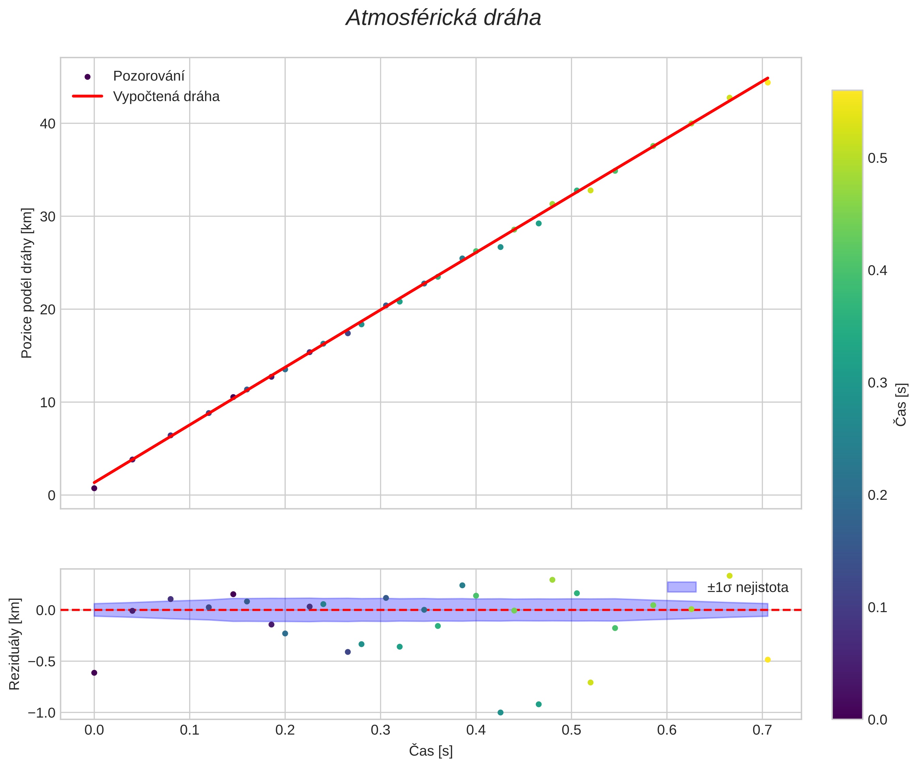Viewport: 917px width, 767px height.
Task: Click the red Vypočtená dráha legend line
Action: pos(87,96)
